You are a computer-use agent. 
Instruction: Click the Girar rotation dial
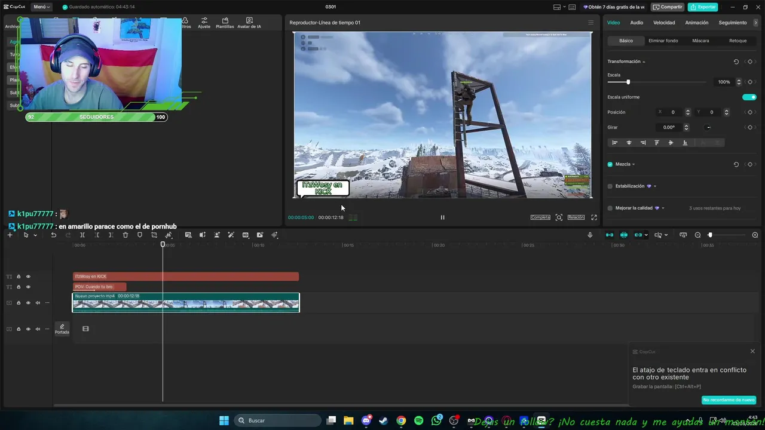[x=708, y=127]
